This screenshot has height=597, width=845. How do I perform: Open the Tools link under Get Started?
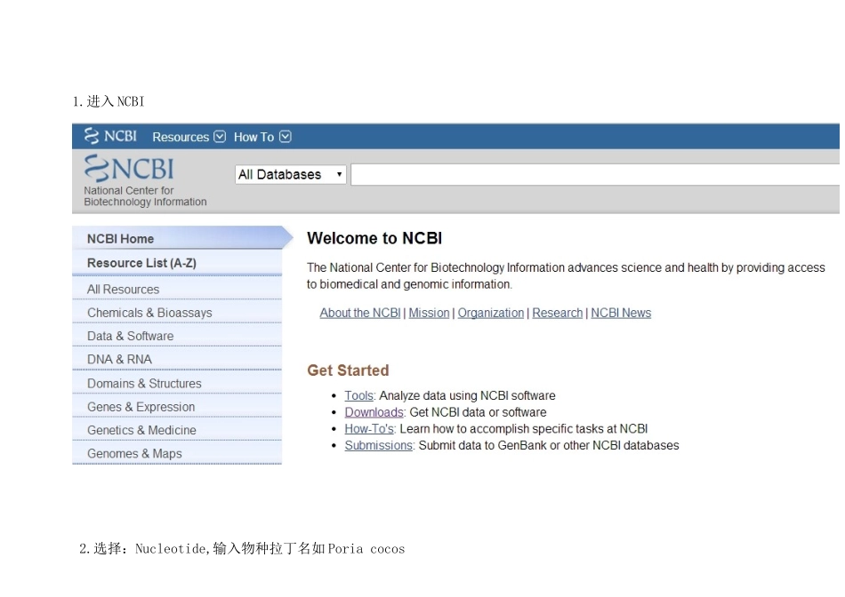pyautogui.click(x=359, y=395)
